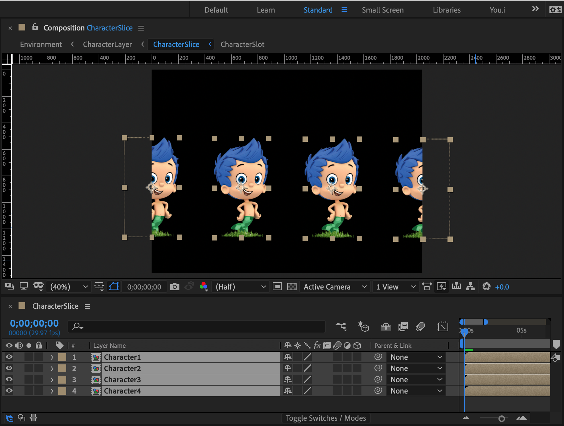Enable frame blending icon in timeline
The width and height of the screenshot is (564, 426).
click(x=403, y=327)
